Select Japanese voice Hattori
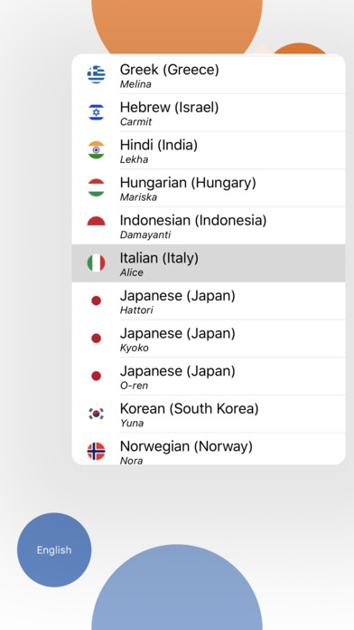Image resolution: width=354 pixels, height=630 pixels. pyautogui.click(x=209, y=301)
